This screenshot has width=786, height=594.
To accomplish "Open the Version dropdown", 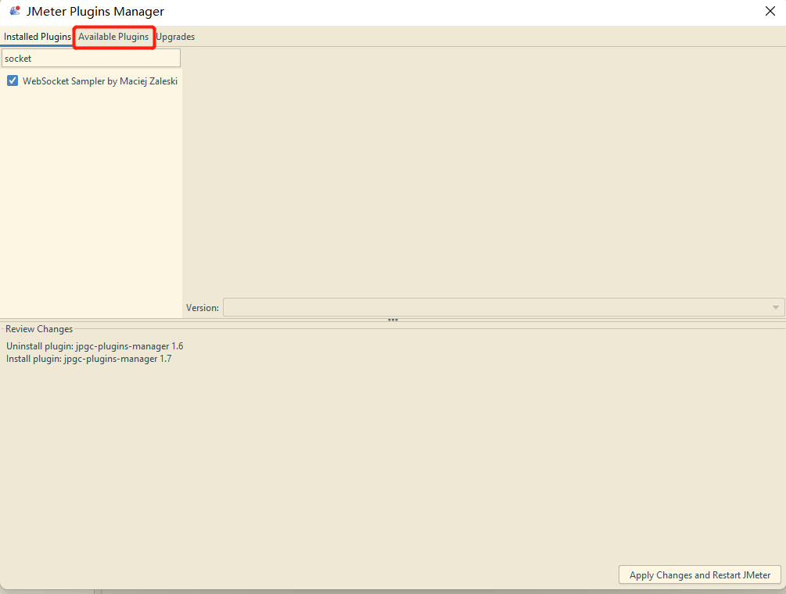I will tap(504, 307).
